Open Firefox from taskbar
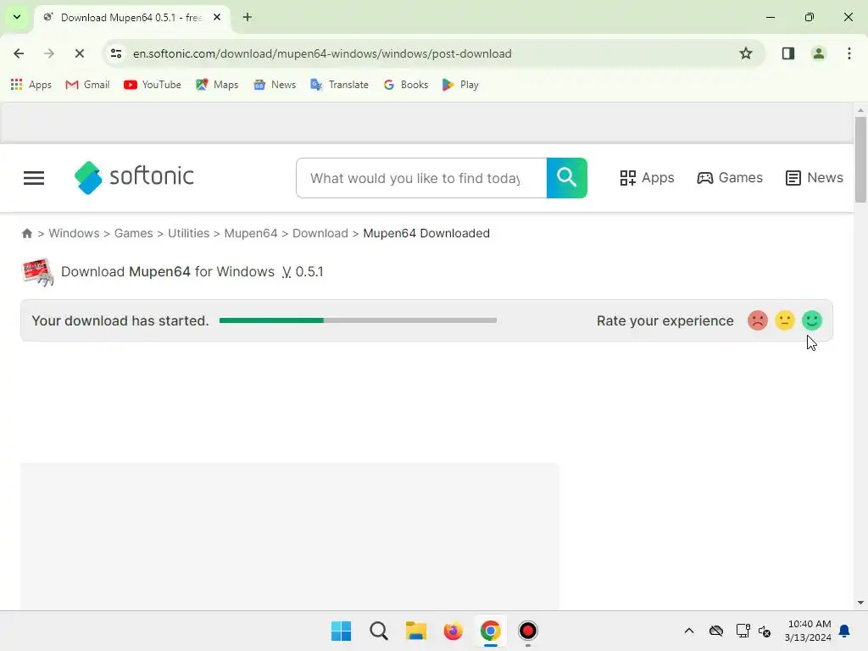Image resolution: width=868 pixels, height=651 pixels. (453, 631)
